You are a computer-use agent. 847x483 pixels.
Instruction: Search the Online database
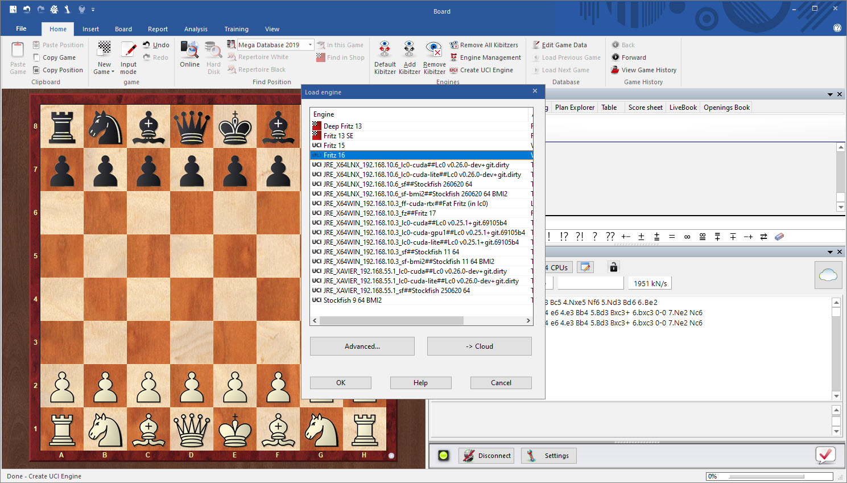(189, 55)
